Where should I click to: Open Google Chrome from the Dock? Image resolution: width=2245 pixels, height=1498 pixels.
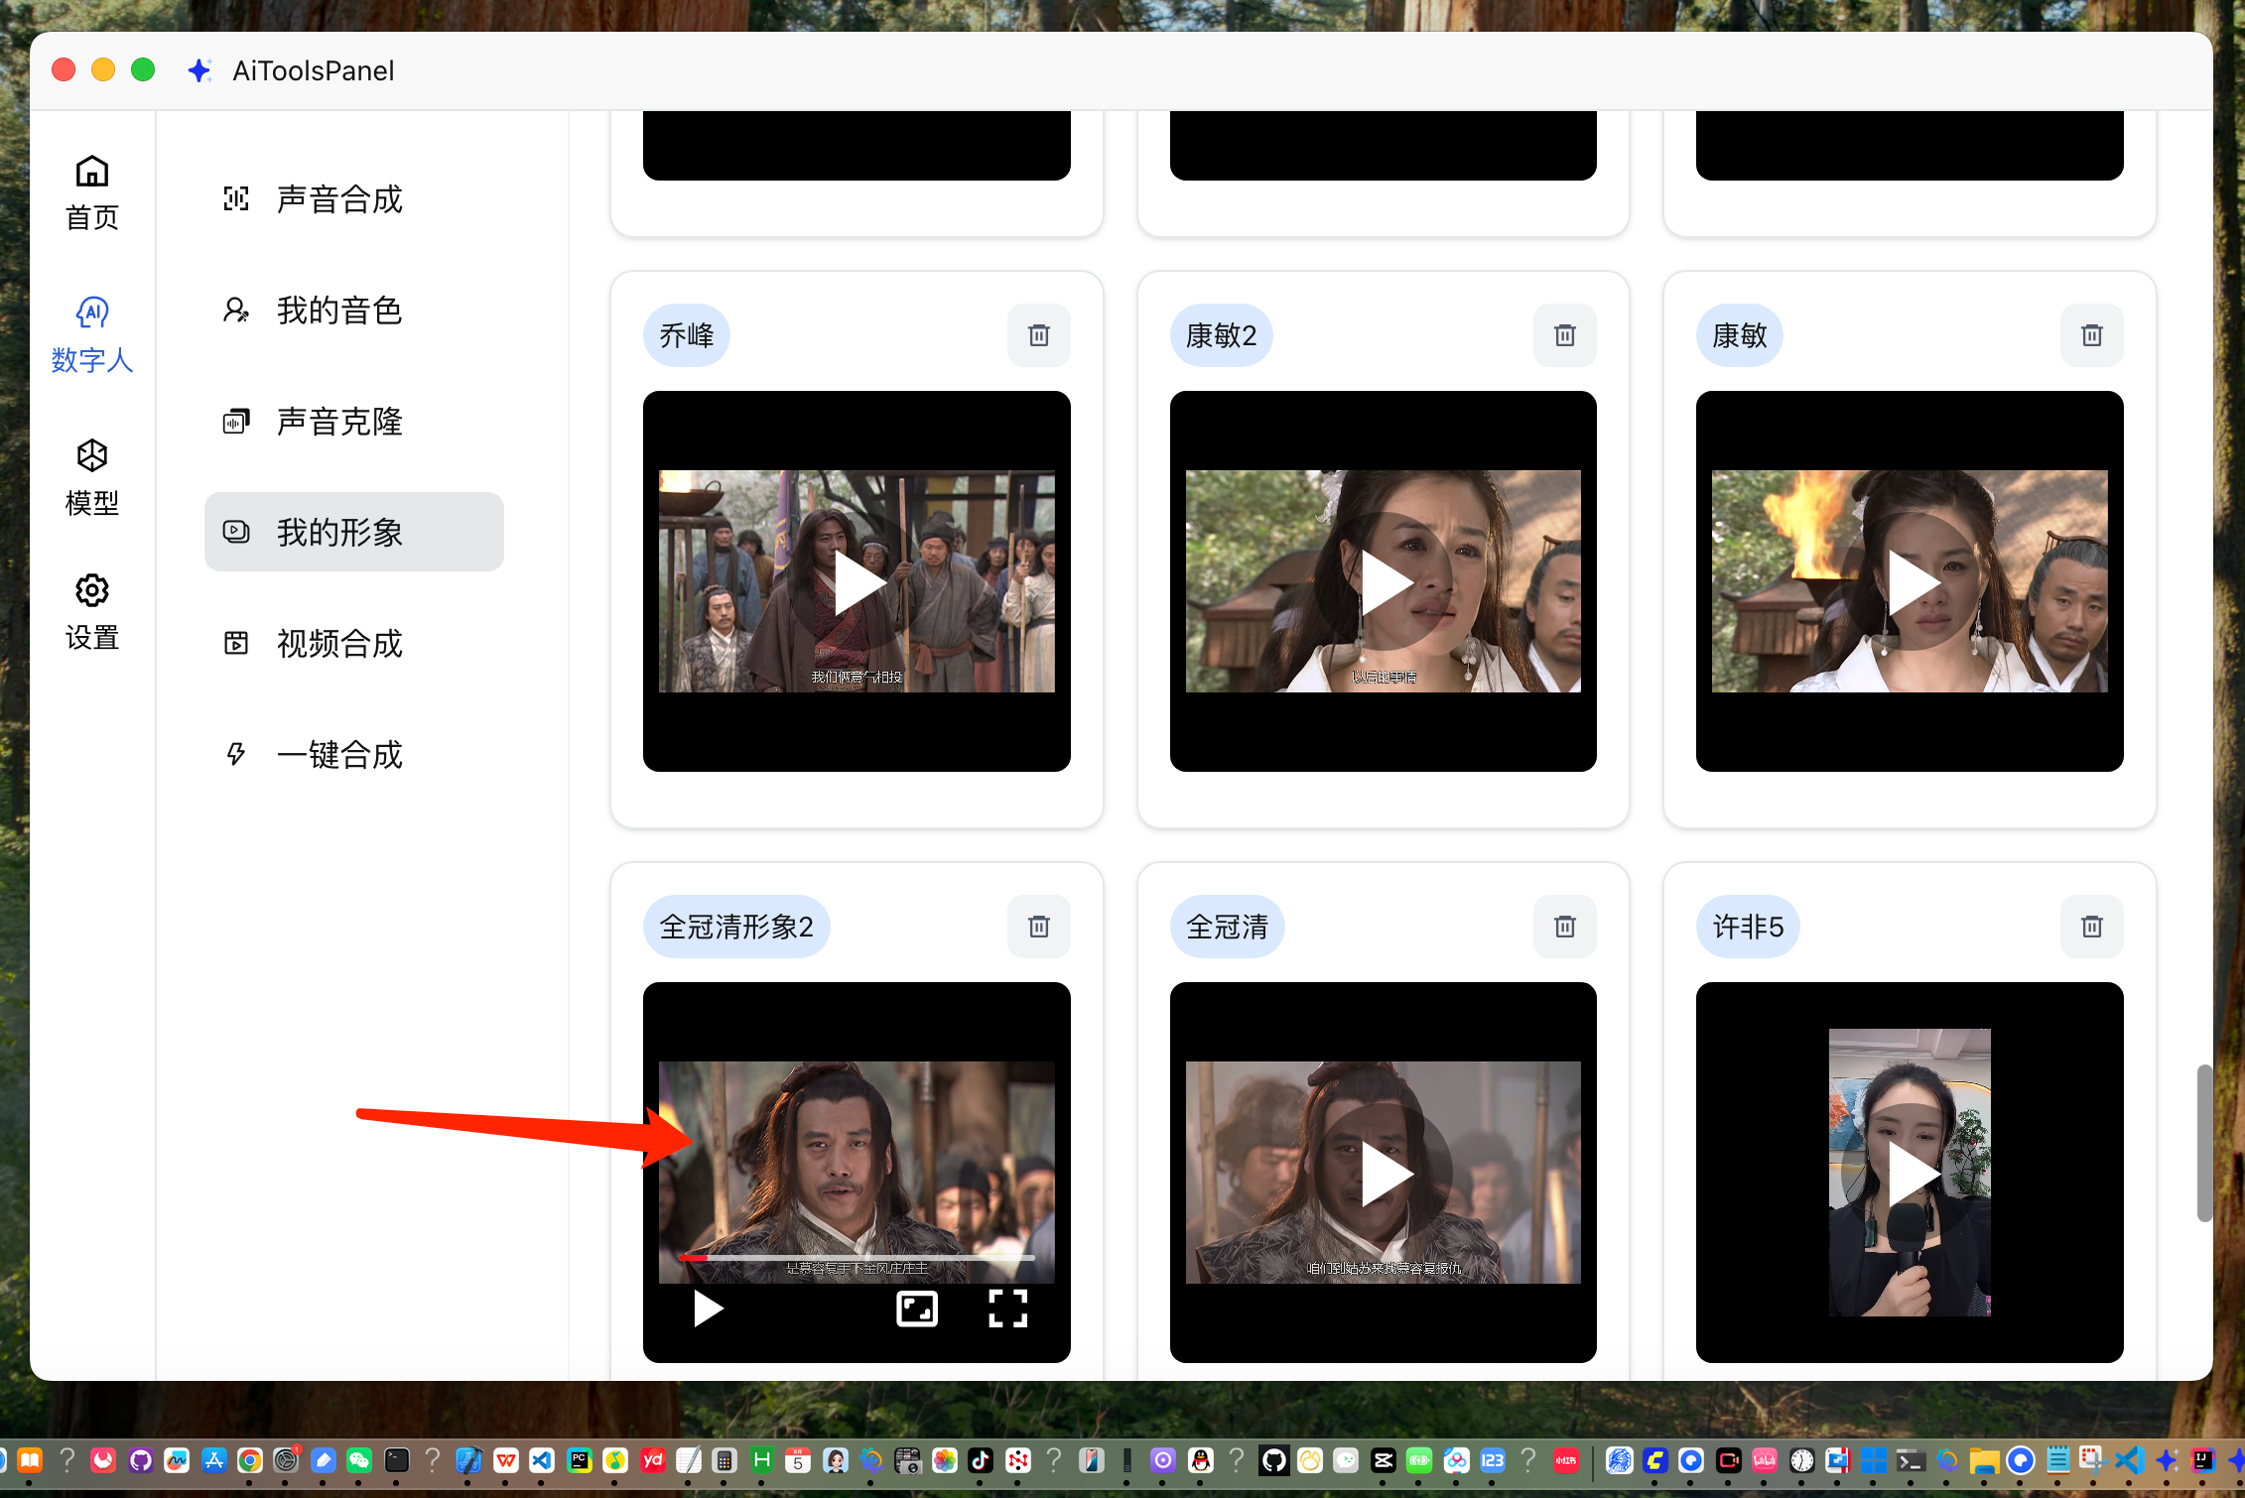pyautogui.click(x=250, y=1460)
